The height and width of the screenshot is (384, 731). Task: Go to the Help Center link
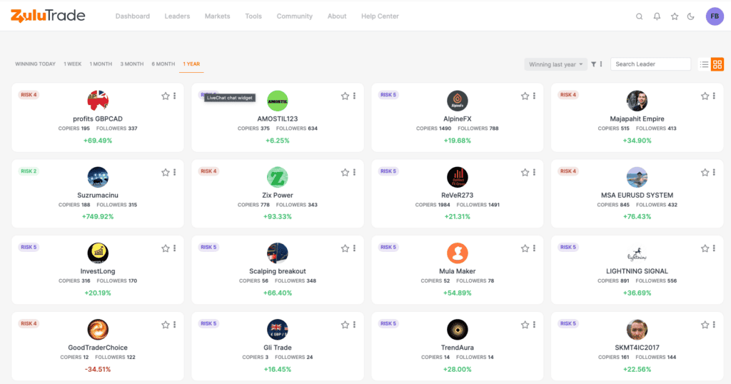pyautogui.click(x=380, y=16)
